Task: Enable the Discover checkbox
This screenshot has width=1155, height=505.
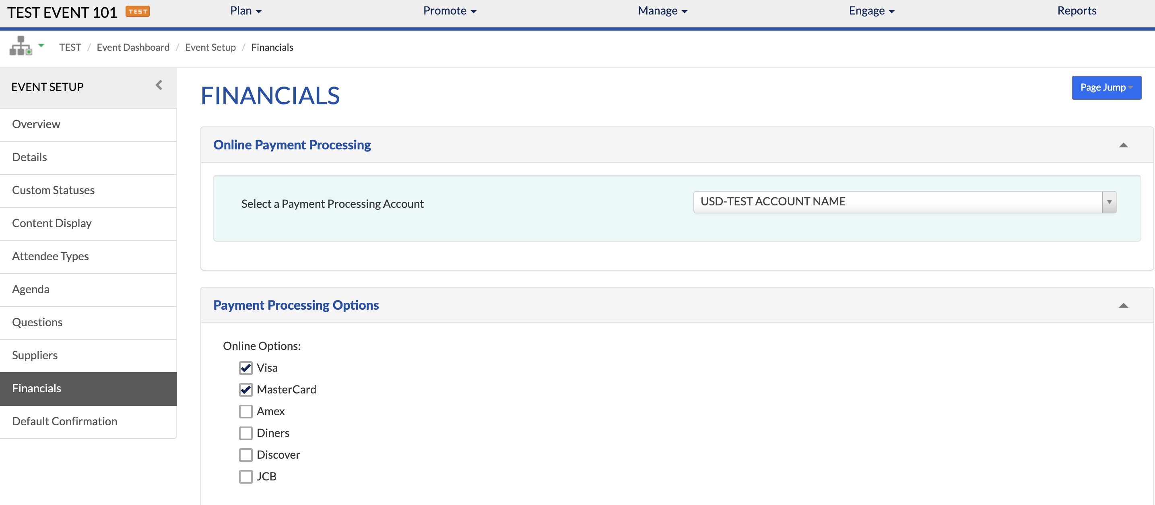Action: (x=246, y=455)
